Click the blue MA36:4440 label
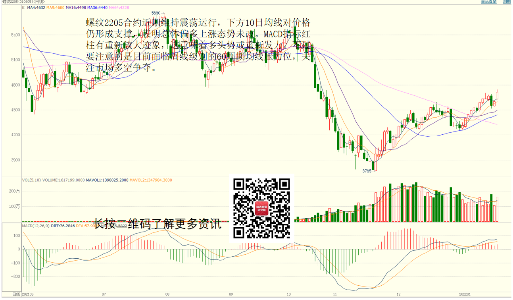This screenshot has height=300, width=513. (x=97, y=8)
